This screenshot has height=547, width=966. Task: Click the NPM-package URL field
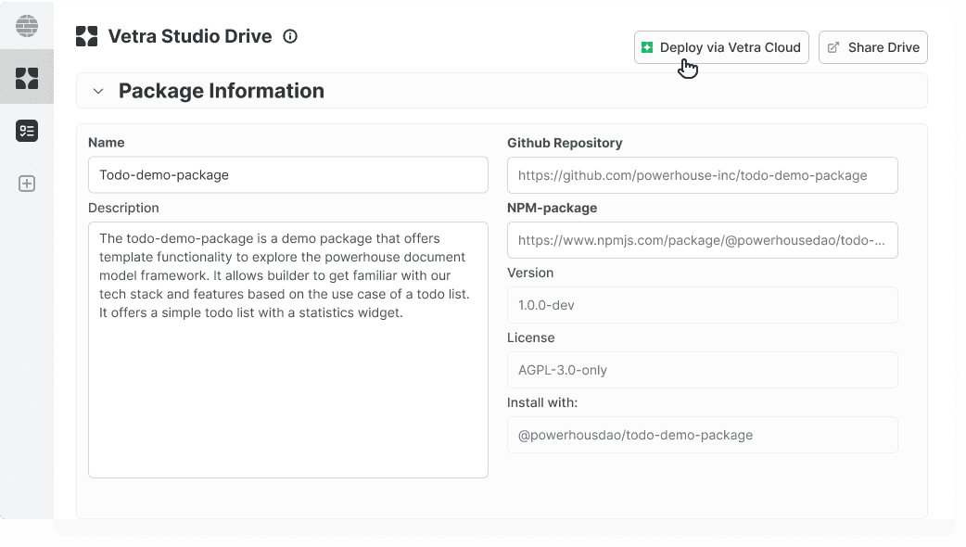(702, 240)
